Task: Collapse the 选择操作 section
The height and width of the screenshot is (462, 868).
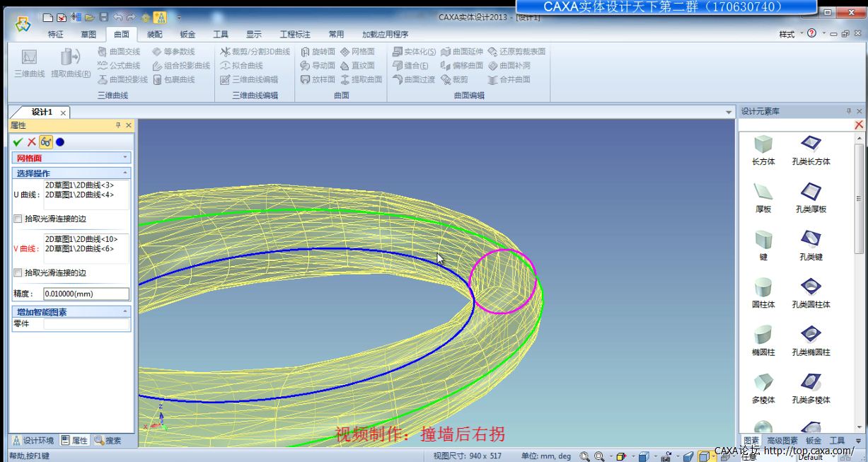Action: pos(125,173)
